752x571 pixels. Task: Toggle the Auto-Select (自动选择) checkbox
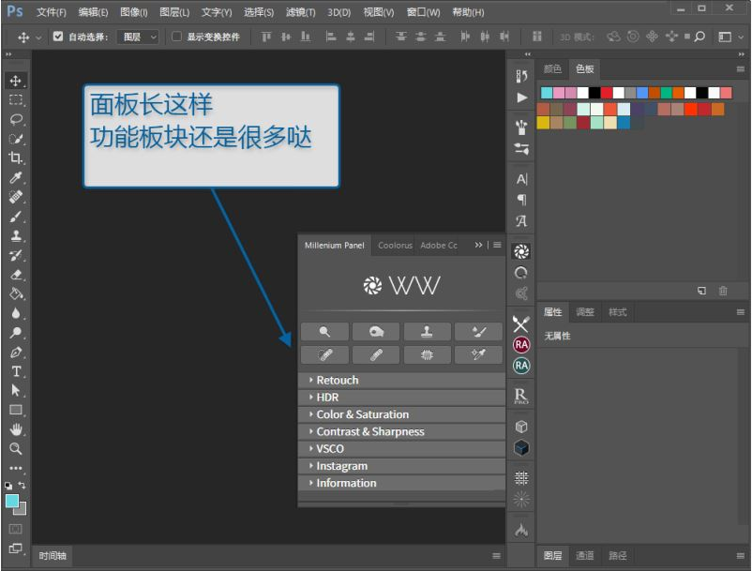click(x=58, y=37)
